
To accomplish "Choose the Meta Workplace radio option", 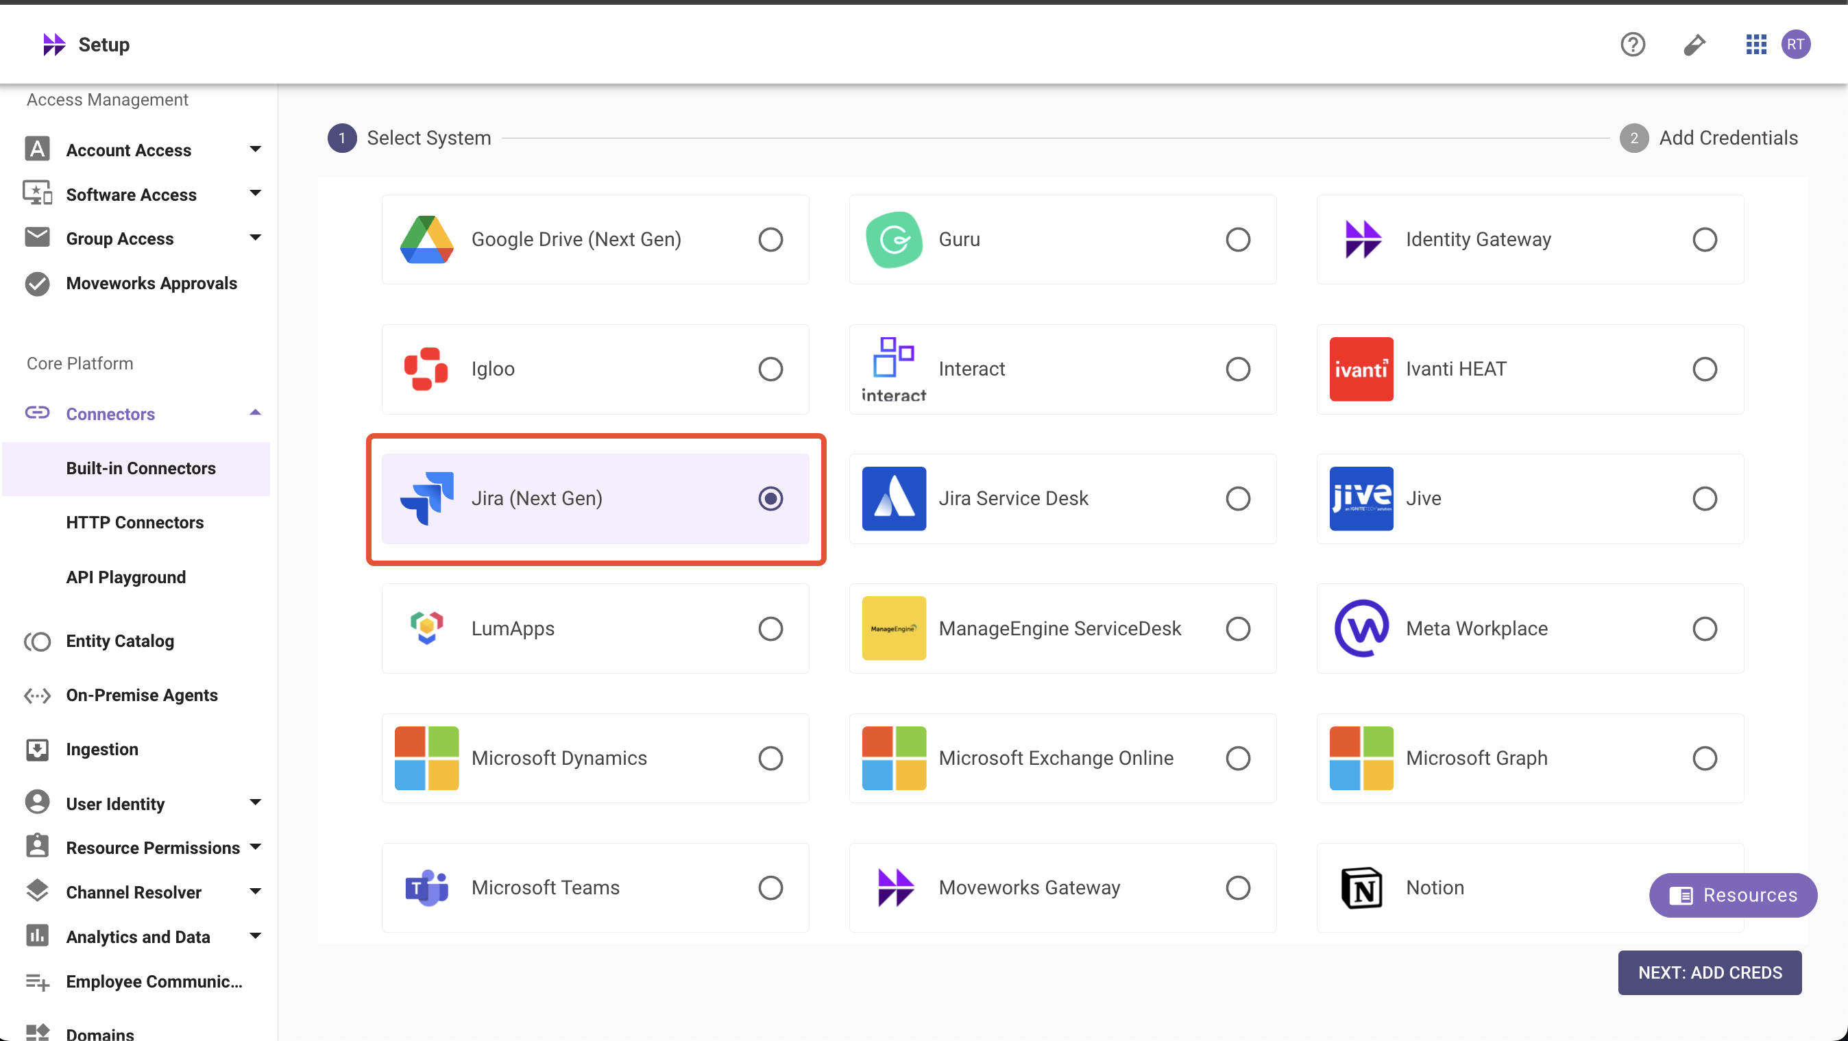I will (1705, 628).
